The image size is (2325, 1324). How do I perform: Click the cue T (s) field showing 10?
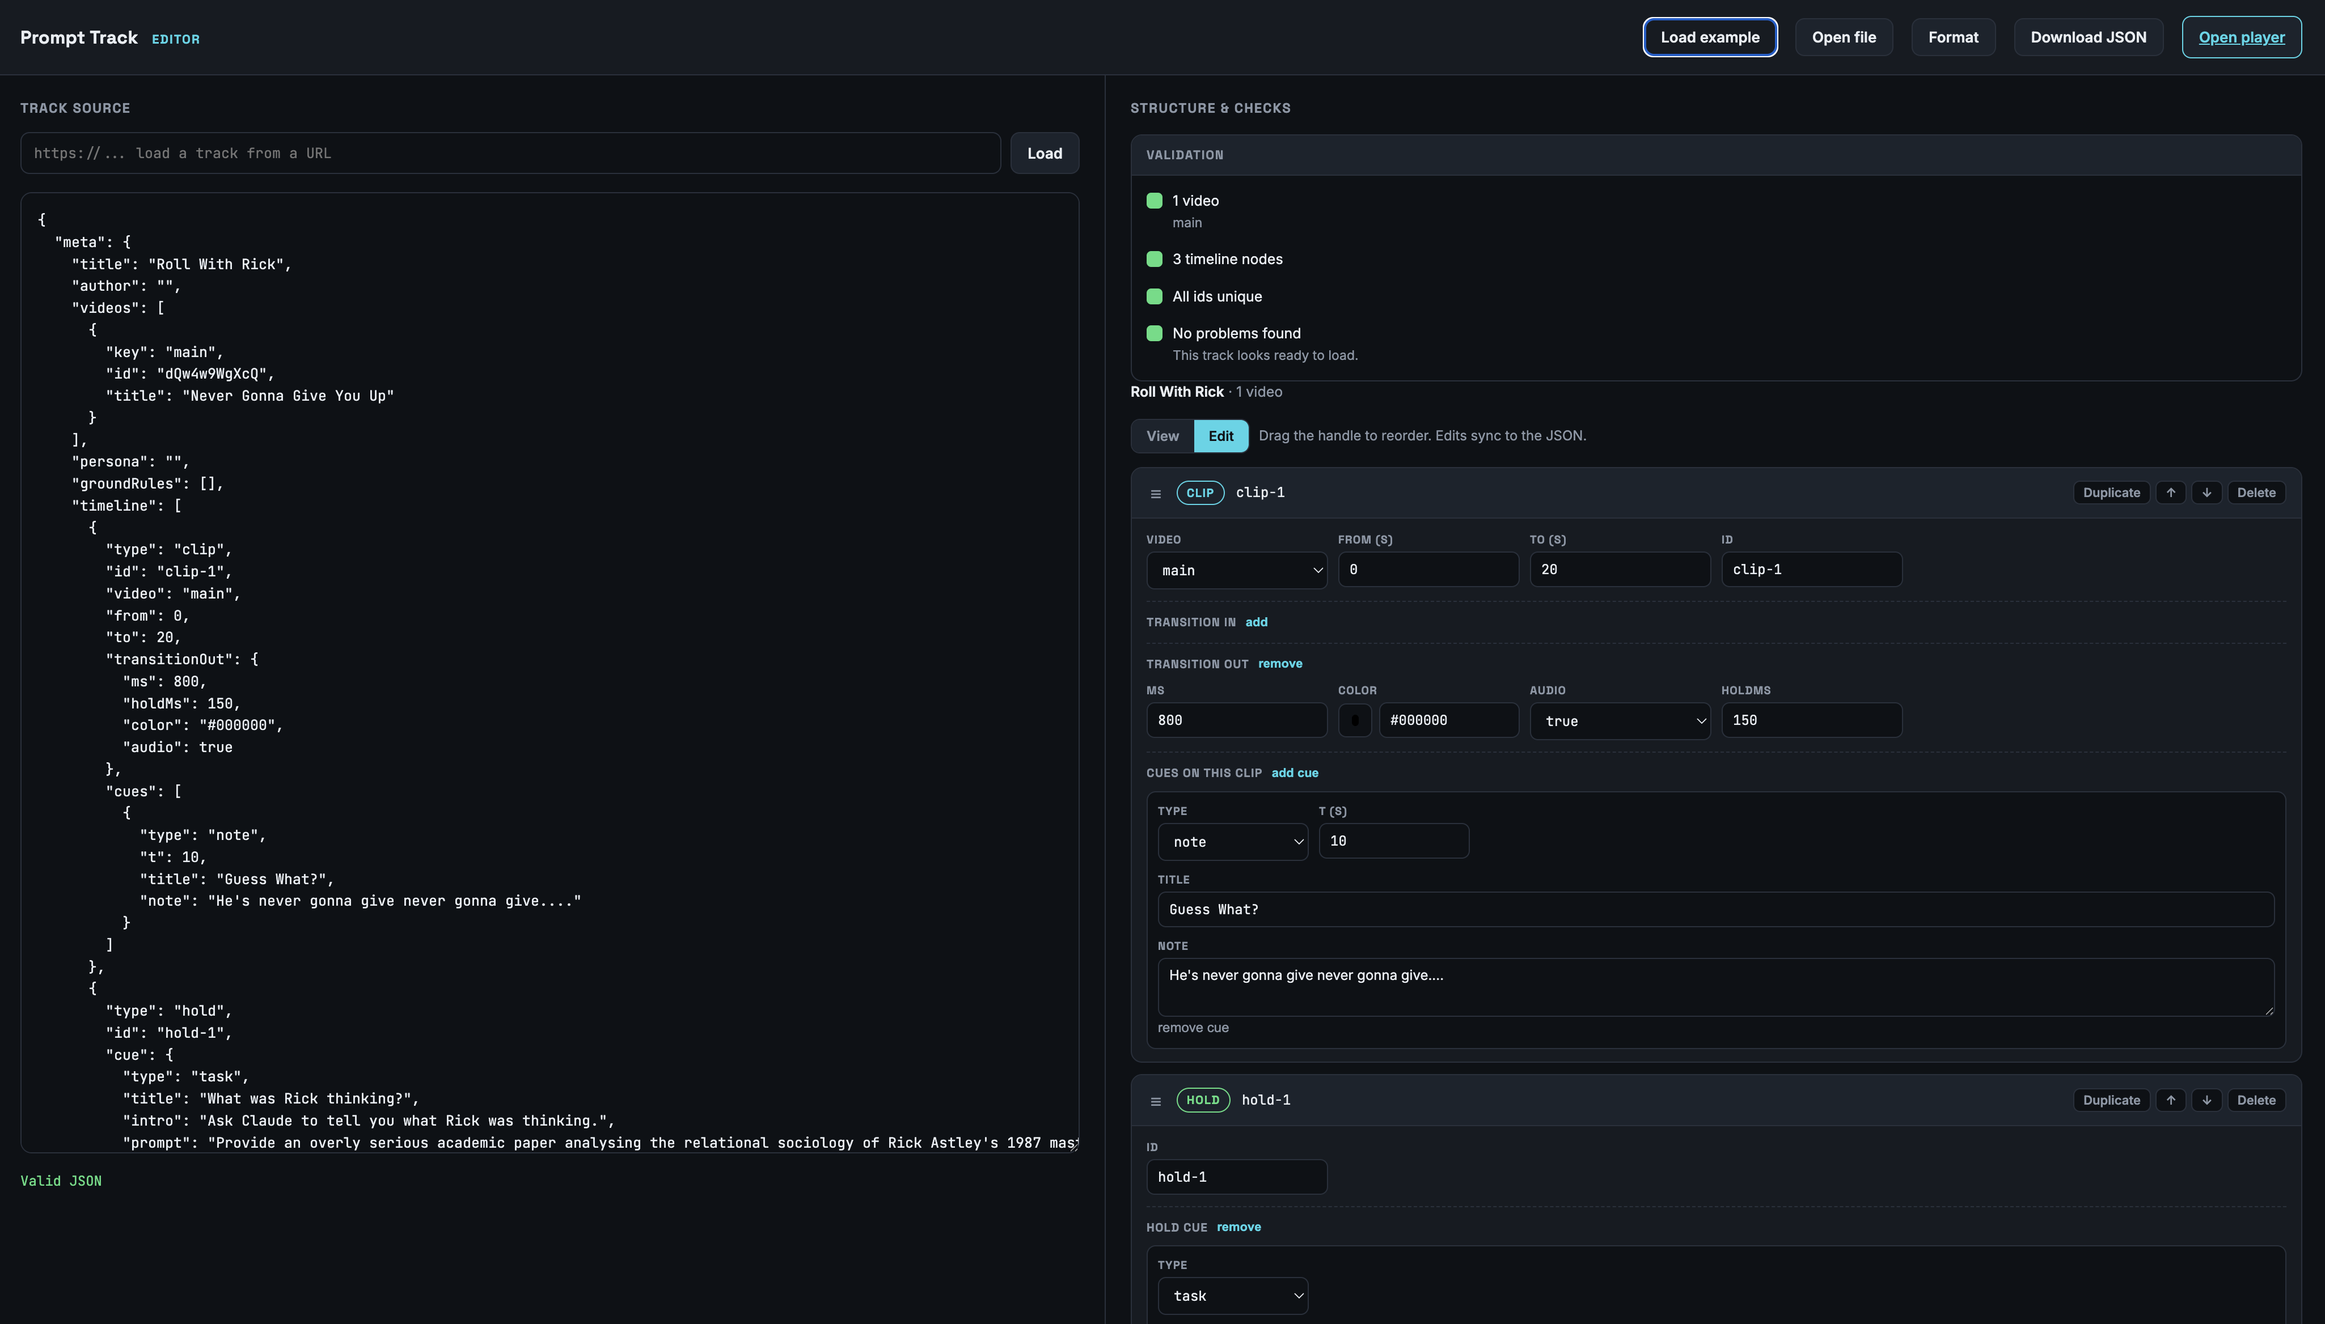pyautogui.click(x=1393, y=841)
